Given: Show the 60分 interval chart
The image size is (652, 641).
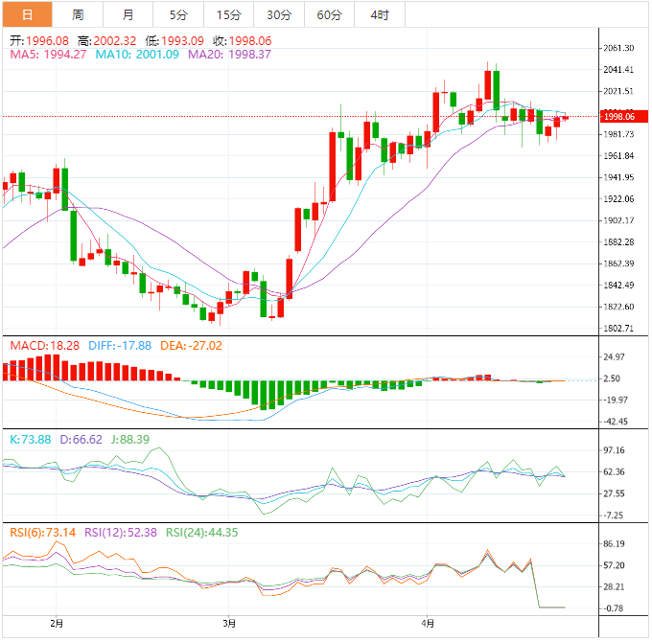Looking at the screenshot, I should 329,14.
